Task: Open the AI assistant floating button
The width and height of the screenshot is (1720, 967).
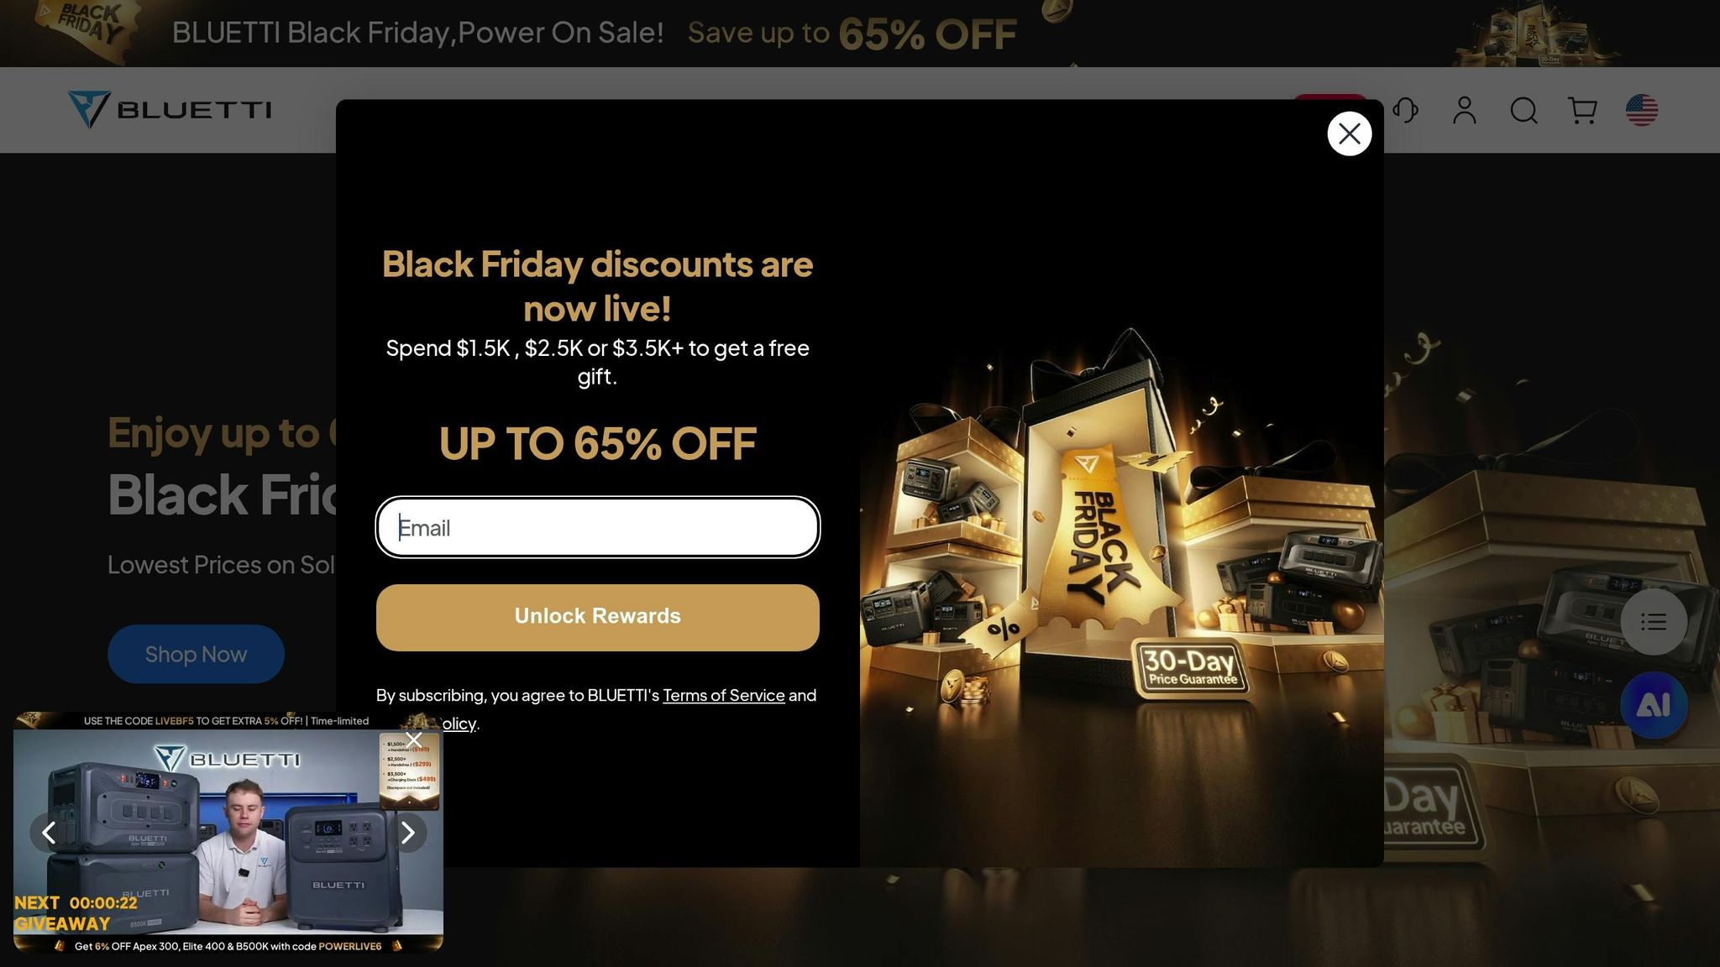Action: (1653, 705)
